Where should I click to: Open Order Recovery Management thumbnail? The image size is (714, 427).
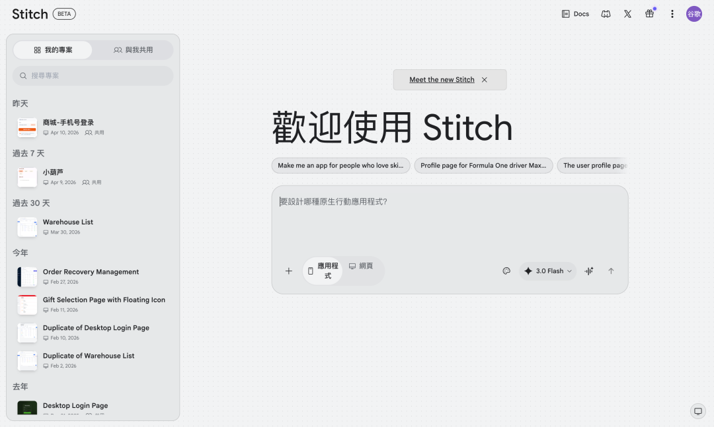[x=27, y=277]
